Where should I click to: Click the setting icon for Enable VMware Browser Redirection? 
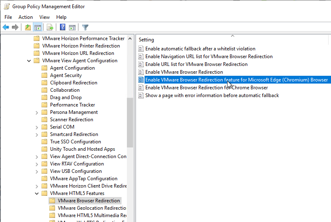pos(141,72)
